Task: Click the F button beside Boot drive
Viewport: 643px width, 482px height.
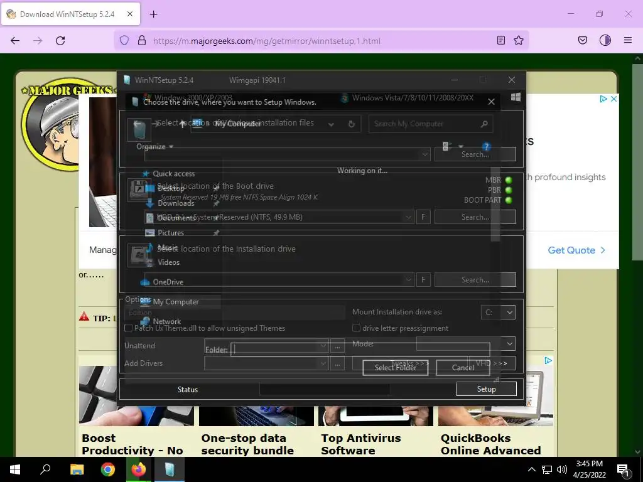Action: tap(423, 217)
